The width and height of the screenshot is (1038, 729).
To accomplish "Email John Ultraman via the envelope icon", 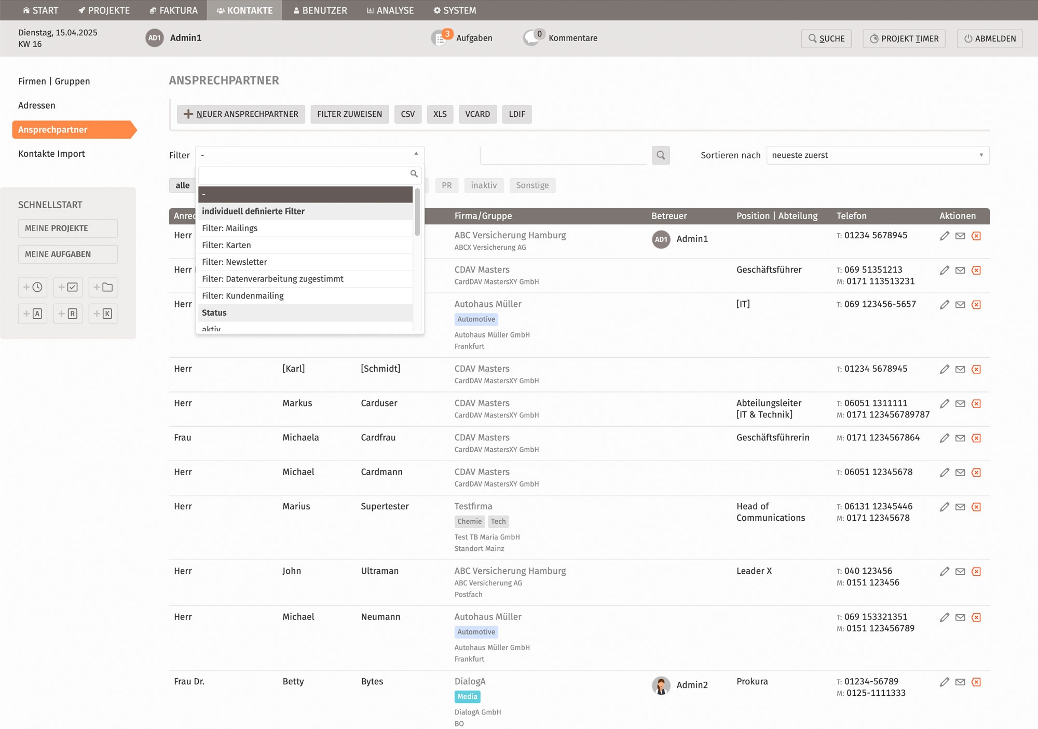I will pyautogui.click(x=960, y=572).
